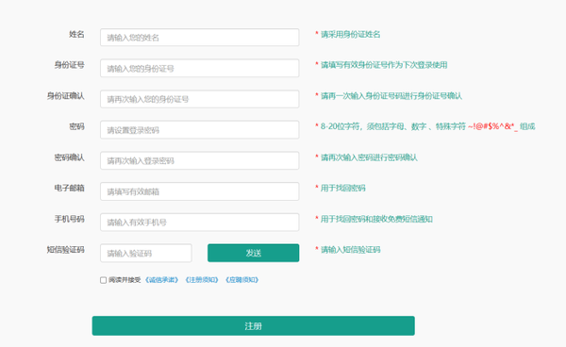Click the hint 请输入短信验证码
This screenshot has width=566, height=347.
[x=351, y=250]
